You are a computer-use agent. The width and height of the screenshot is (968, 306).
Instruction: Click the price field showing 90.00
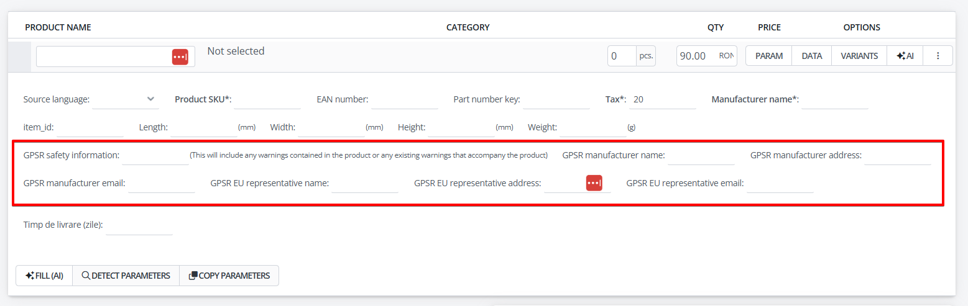point(698,56)
